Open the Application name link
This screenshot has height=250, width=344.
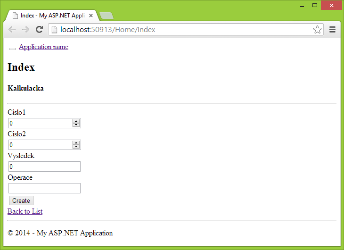pos(43,47)
